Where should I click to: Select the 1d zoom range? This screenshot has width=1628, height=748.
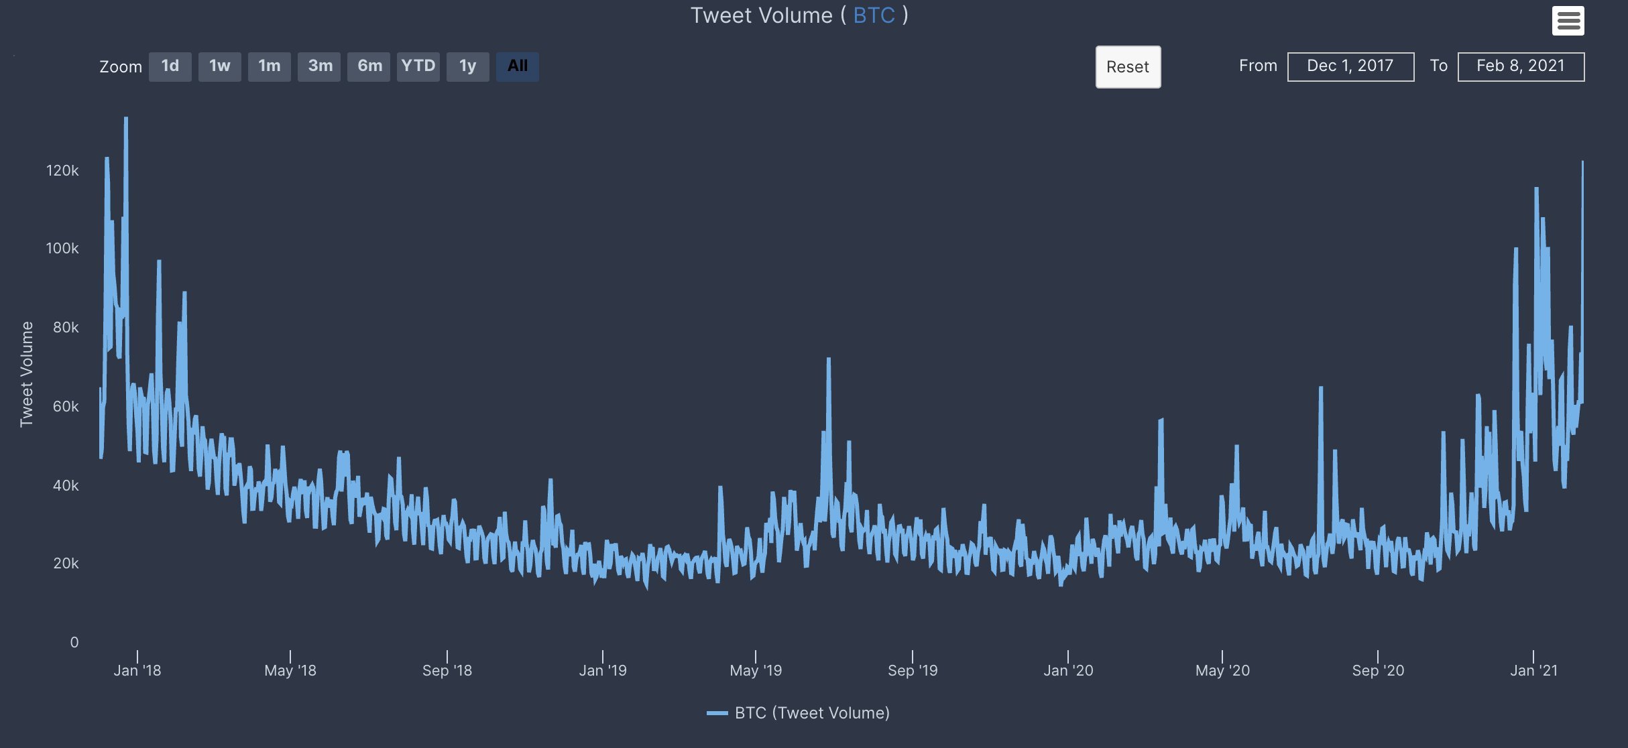tap(170, 66)
